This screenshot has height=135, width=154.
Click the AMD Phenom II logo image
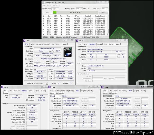pyautogui.click(x=68, y=52)
